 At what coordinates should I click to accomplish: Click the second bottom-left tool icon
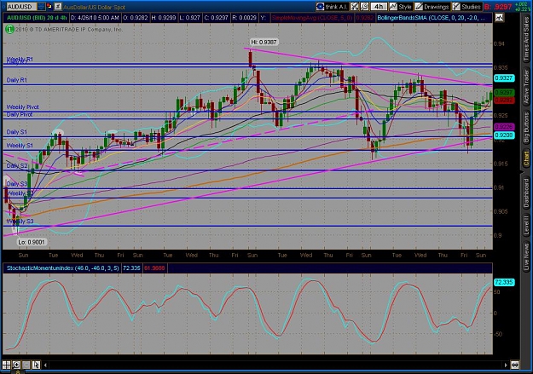(x=16, y=365)
